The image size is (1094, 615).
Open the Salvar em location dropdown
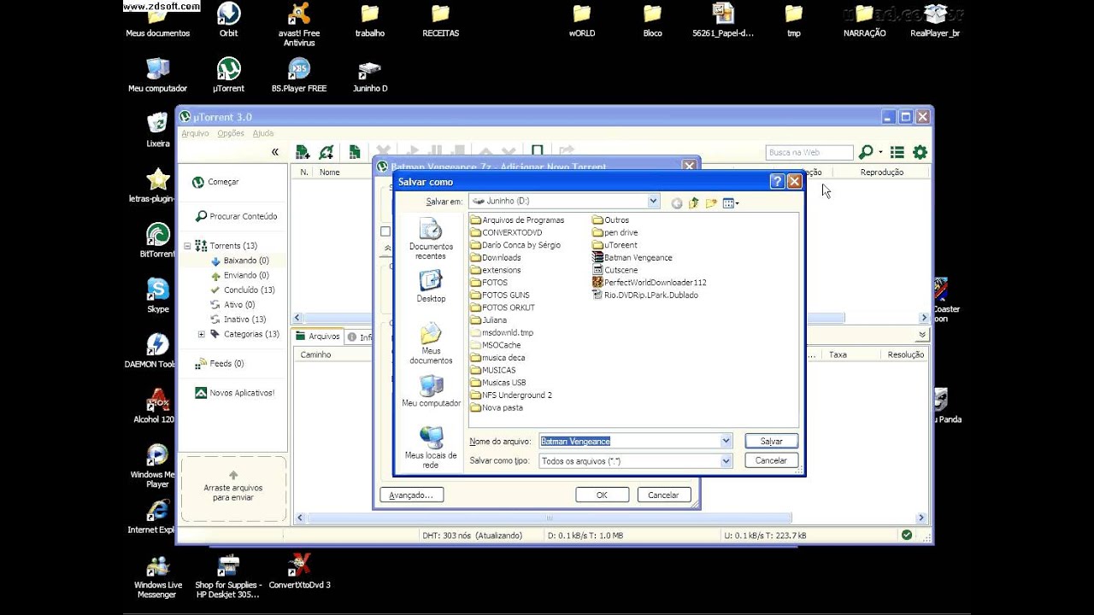654,202
